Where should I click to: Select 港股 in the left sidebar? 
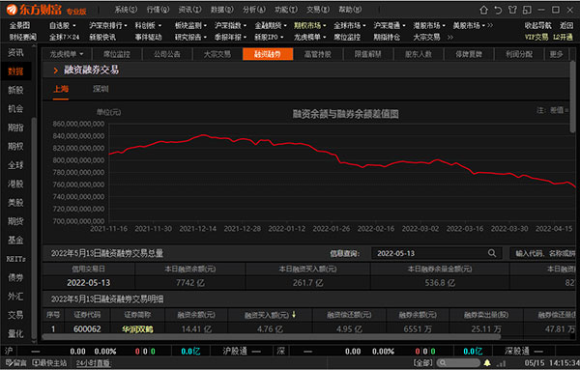pos(15,184)
